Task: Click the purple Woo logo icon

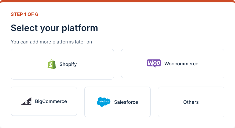Action: click(154, 63)
